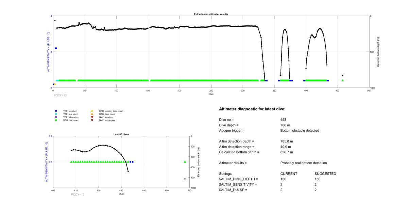Click the left-axis tick 2.3 on Last 50 dives

click(x=50, y=136)
